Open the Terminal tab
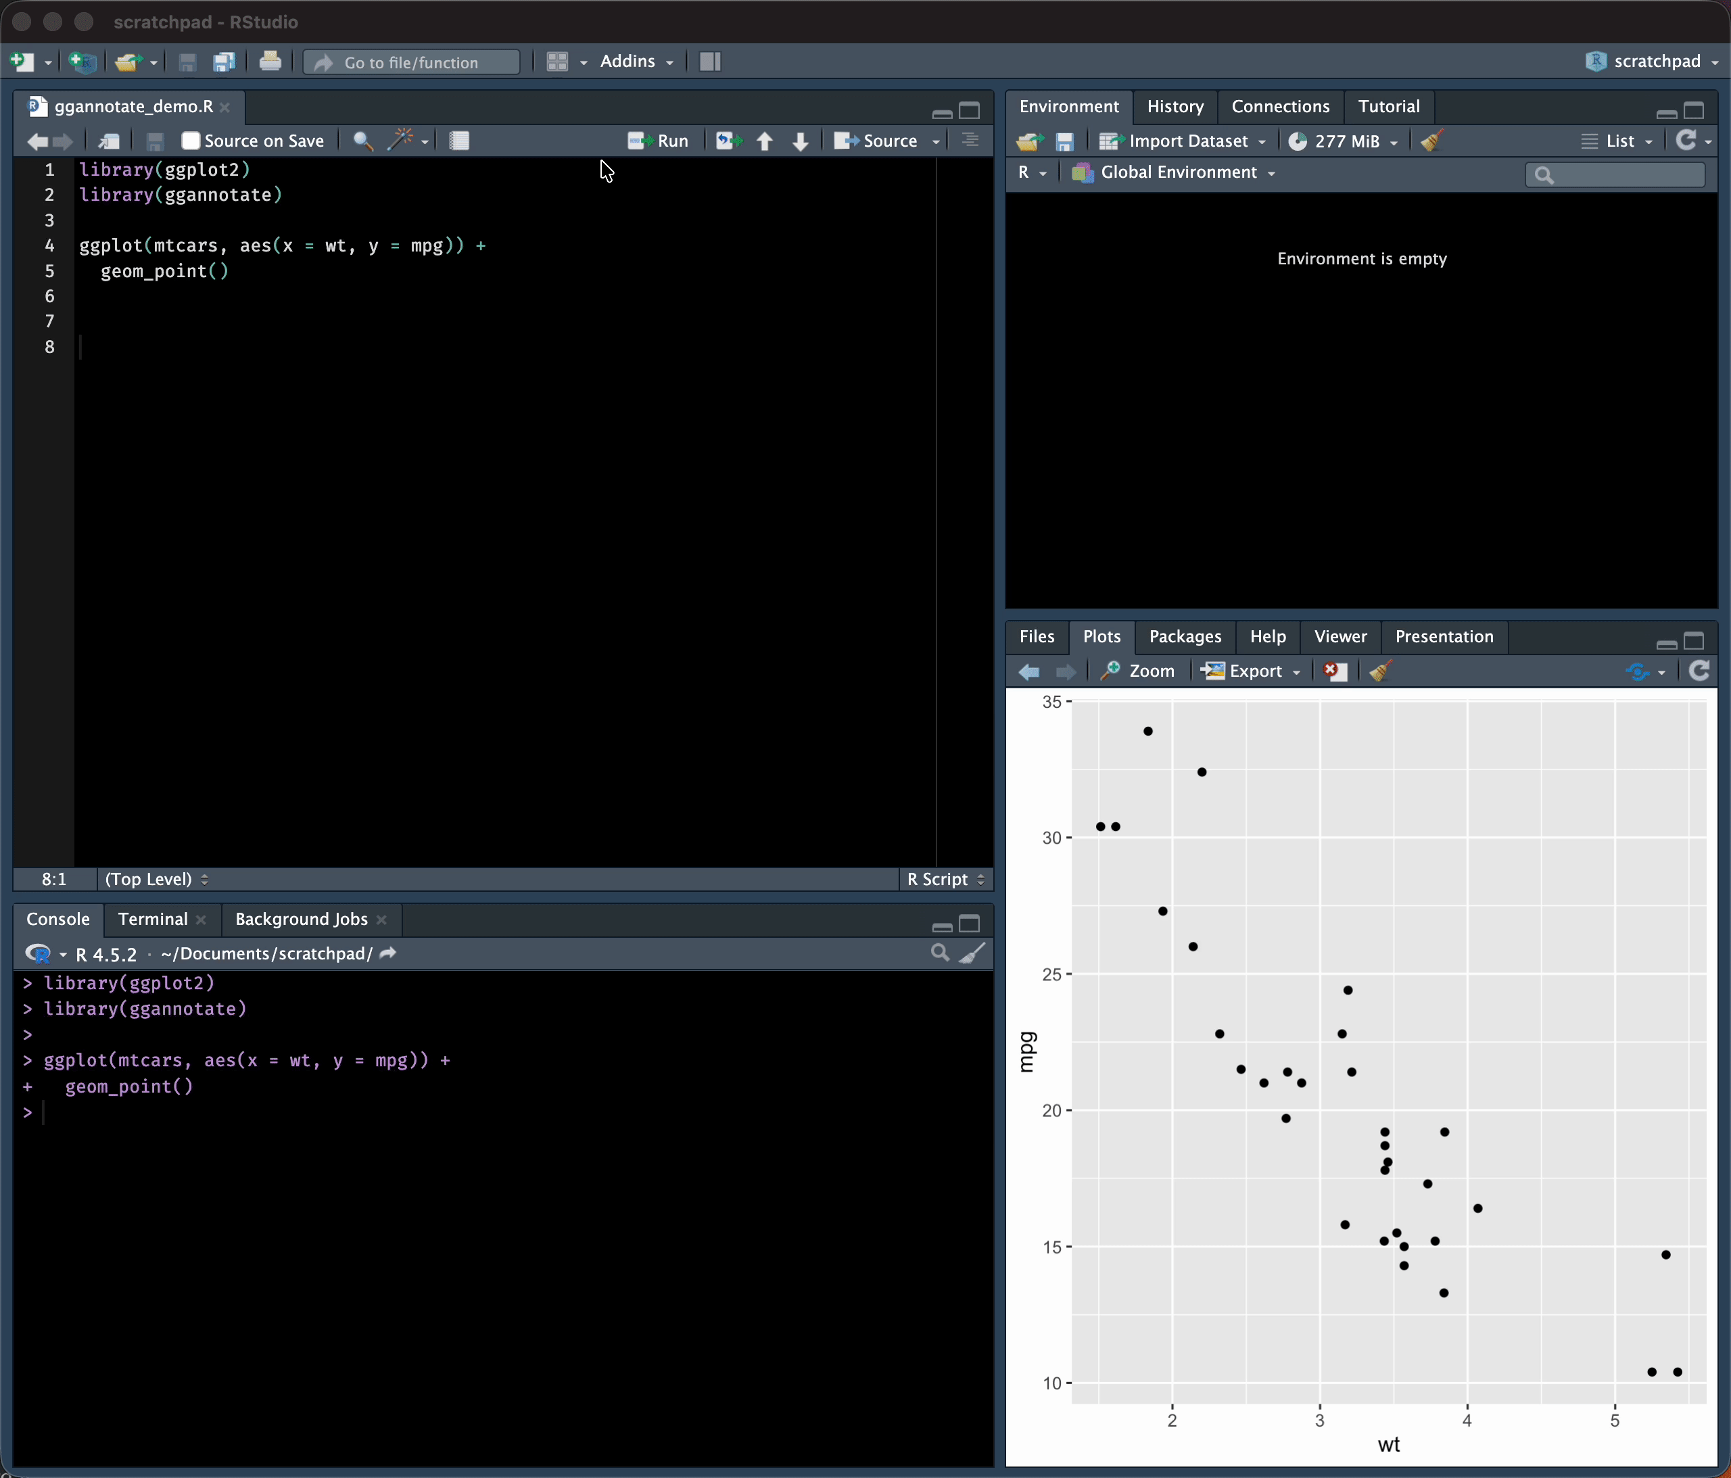The width and height of the screenshot is (1731, 1478). pos(153,919)
